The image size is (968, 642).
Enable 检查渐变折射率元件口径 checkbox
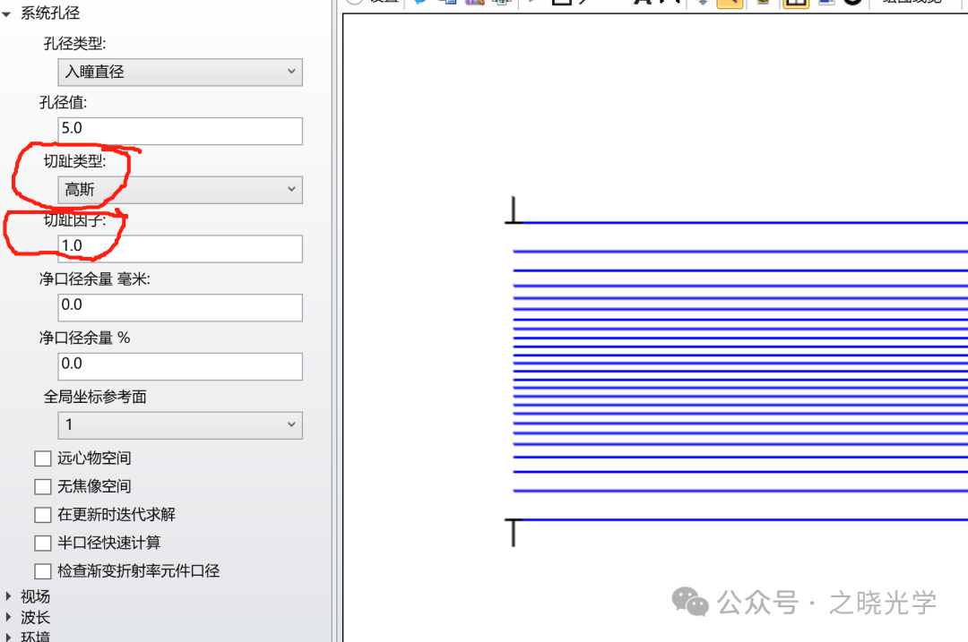43,571
